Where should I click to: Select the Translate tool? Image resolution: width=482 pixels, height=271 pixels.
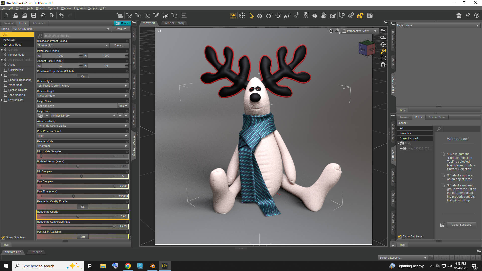click(x=278, y=16)
